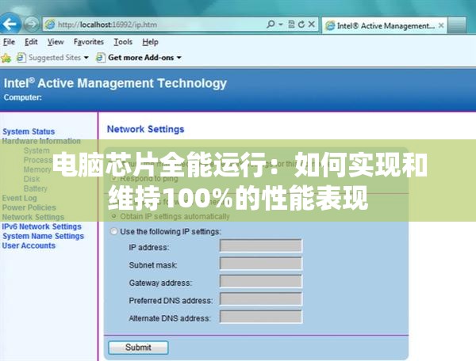Click the Preferred DNS address field
Viewport: 476px width, 361px height.
click(261, 299)
